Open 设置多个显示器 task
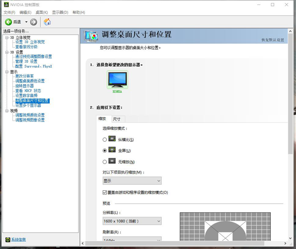This screenshot has width=296, height=249. [28, 105]
